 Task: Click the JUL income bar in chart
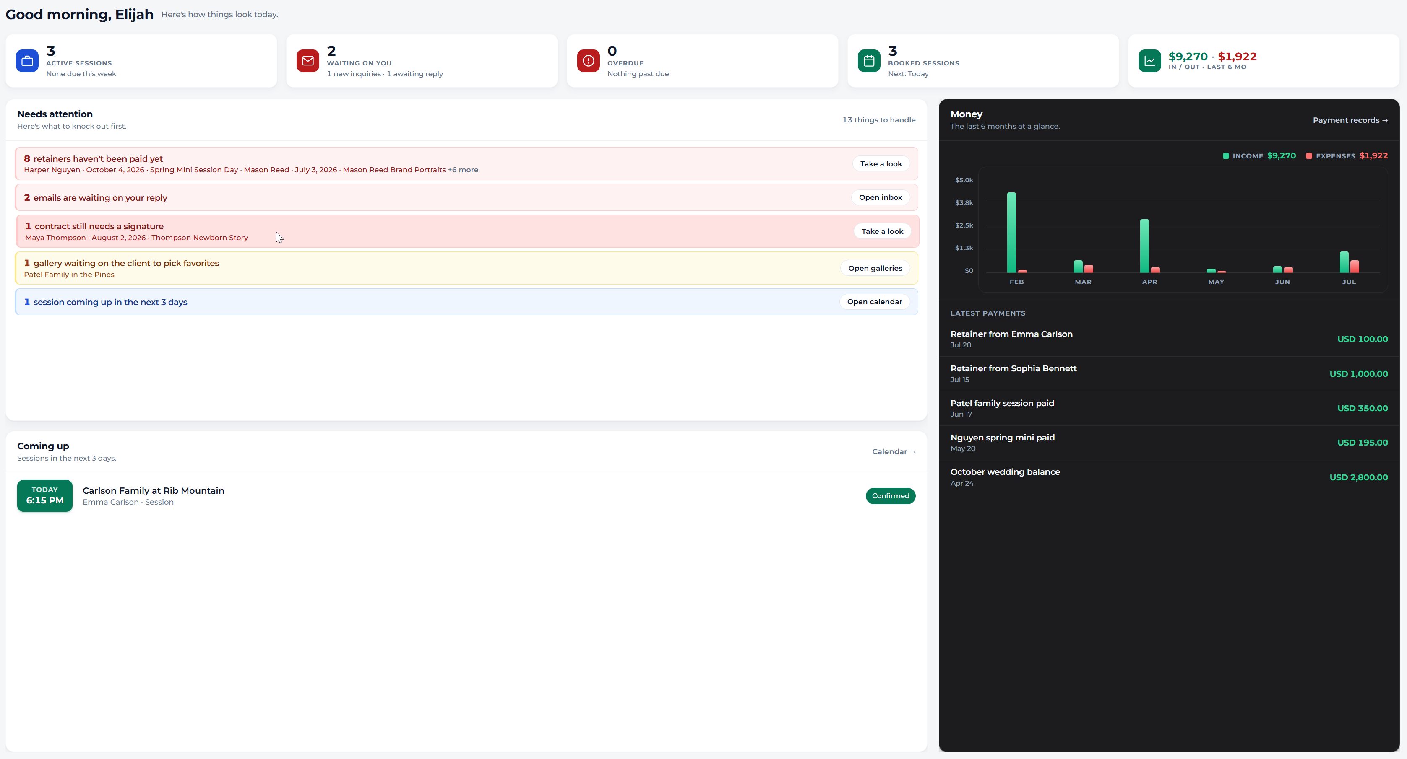(x=1344, y=262)
